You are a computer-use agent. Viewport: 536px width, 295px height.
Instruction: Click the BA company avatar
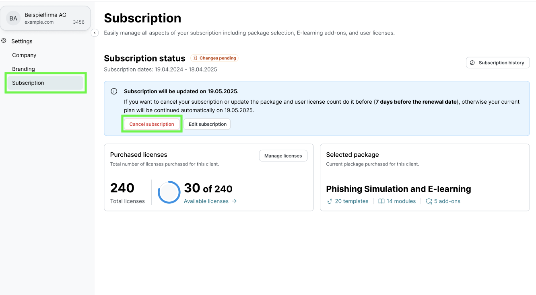click(x=13, y=18)
